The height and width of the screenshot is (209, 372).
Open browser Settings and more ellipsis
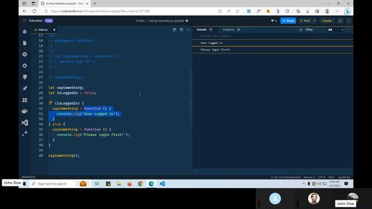(337, 11)
